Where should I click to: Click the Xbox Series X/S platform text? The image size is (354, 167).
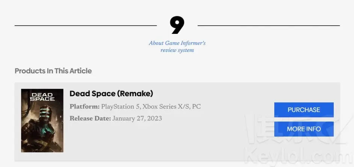166,107
